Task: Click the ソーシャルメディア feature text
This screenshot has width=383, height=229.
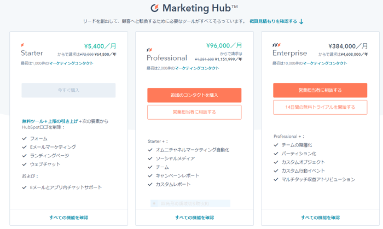Action: tap(176, 158)
